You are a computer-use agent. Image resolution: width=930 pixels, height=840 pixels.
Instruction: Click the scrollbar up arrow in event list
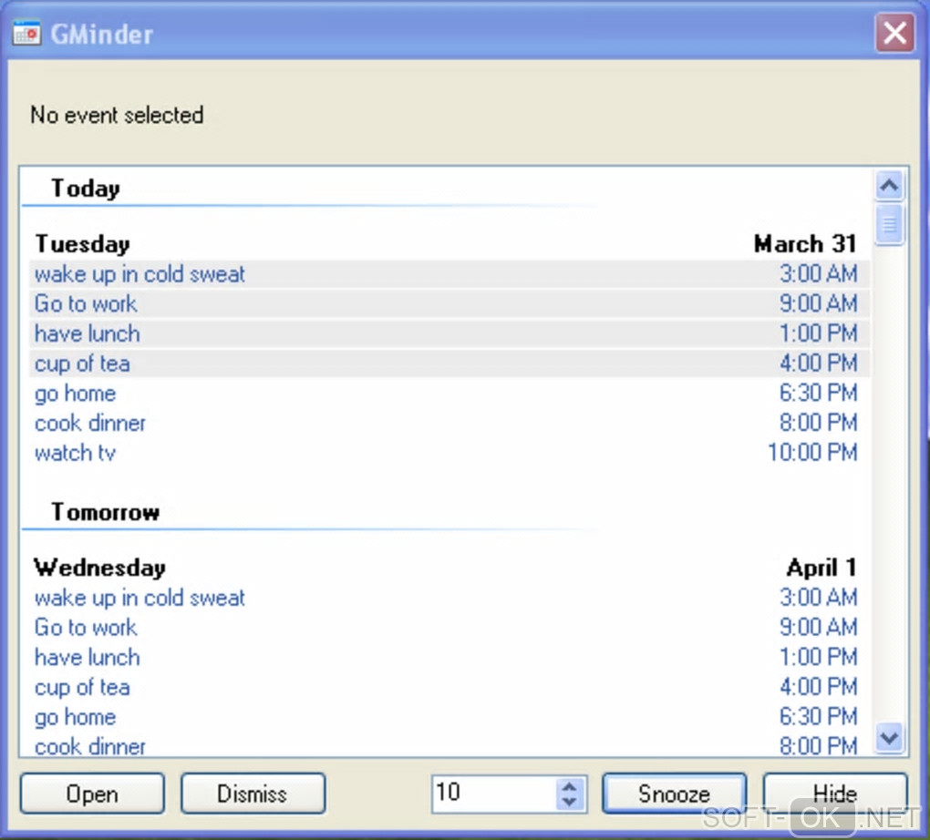[x=889, y=186]
